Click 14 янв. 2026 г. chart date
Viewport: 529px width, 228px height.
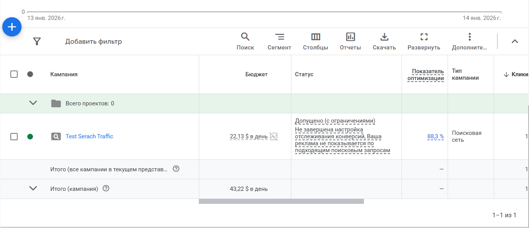point(482,18)
